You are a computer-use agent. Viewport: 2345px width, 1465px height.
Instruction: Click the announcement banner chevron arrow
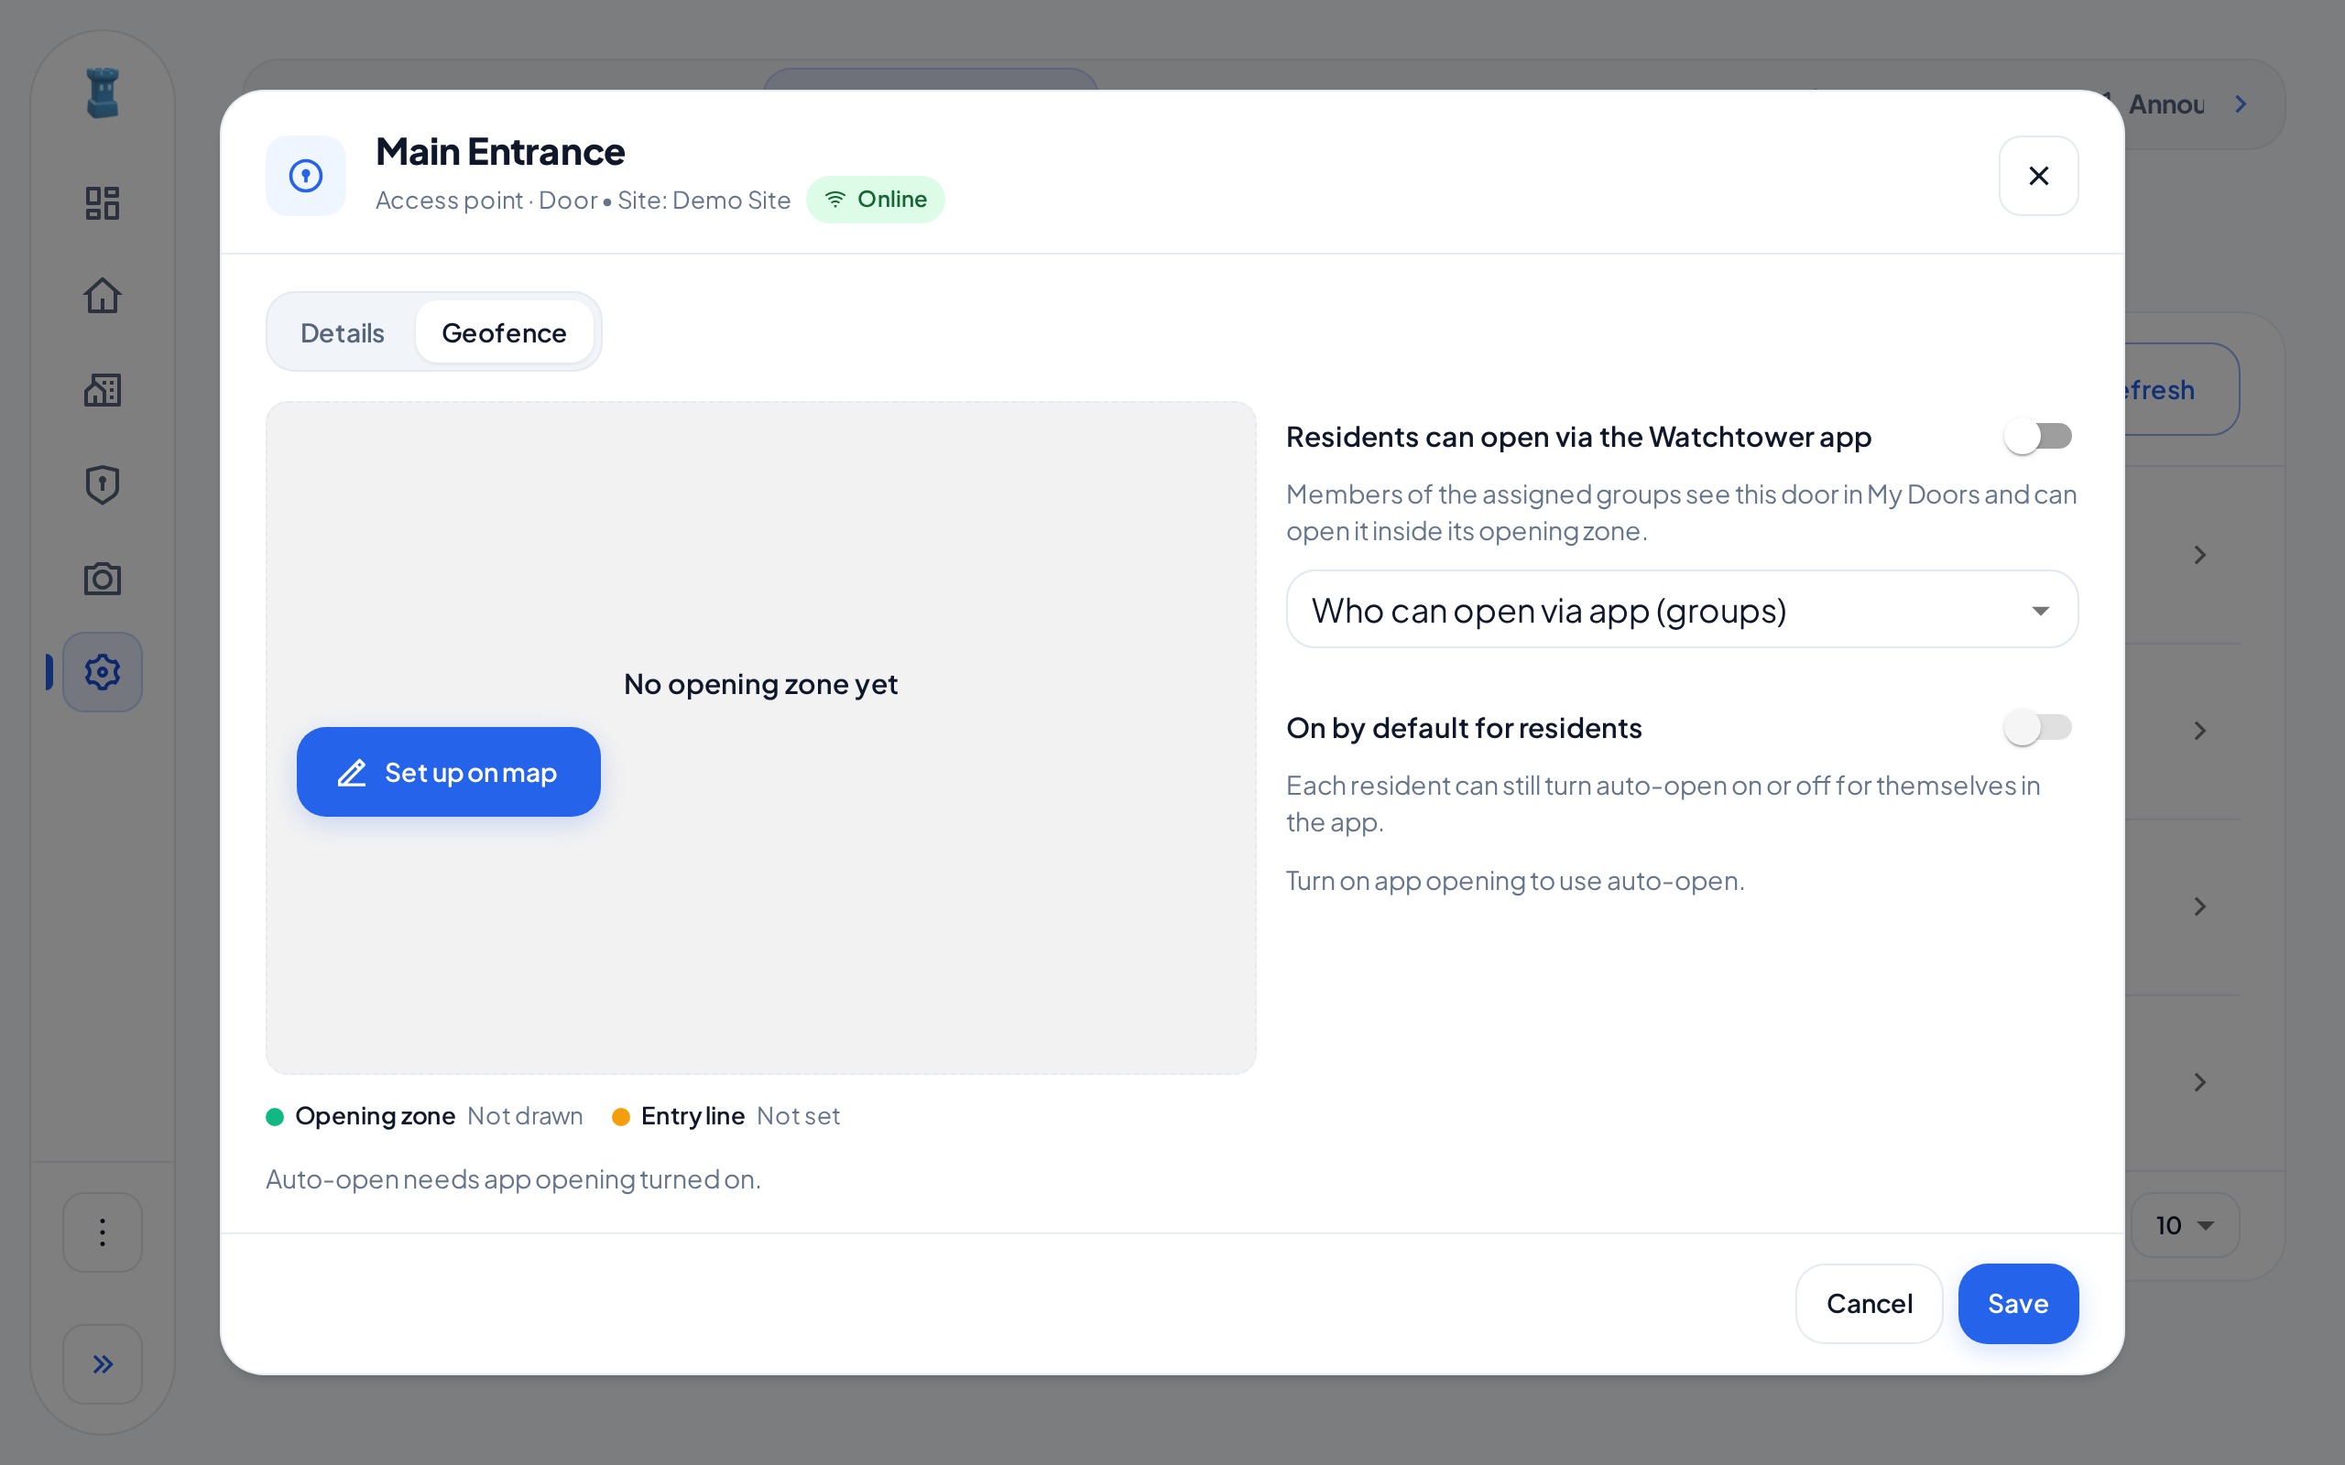tap(2241, 103)
